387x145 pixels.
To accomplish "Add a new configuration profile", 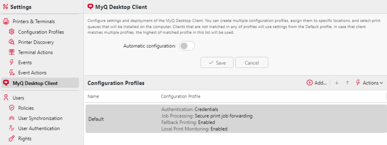I will pos(317,83).
